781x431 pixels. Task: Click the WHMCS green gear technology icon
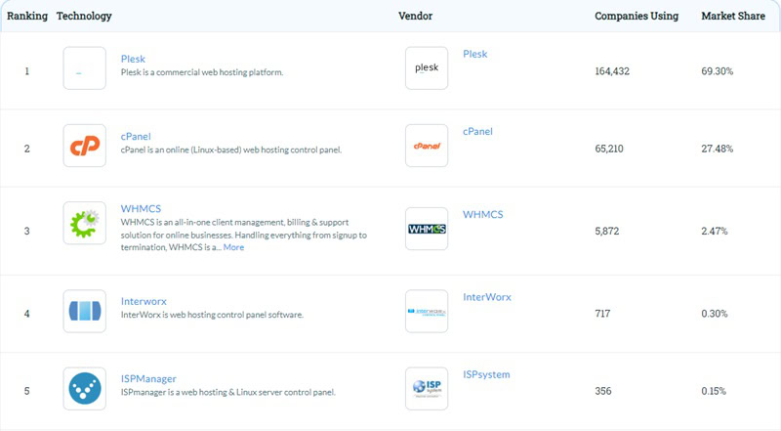tap(85, 223)
